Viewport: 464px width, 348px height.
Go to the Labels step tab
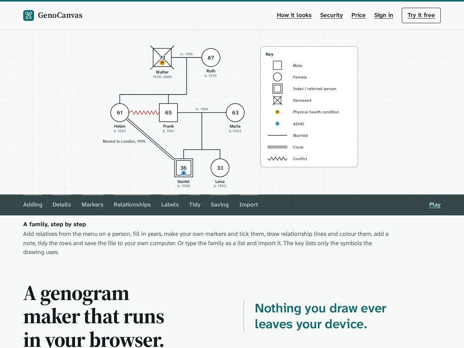[x=170, y=205]
